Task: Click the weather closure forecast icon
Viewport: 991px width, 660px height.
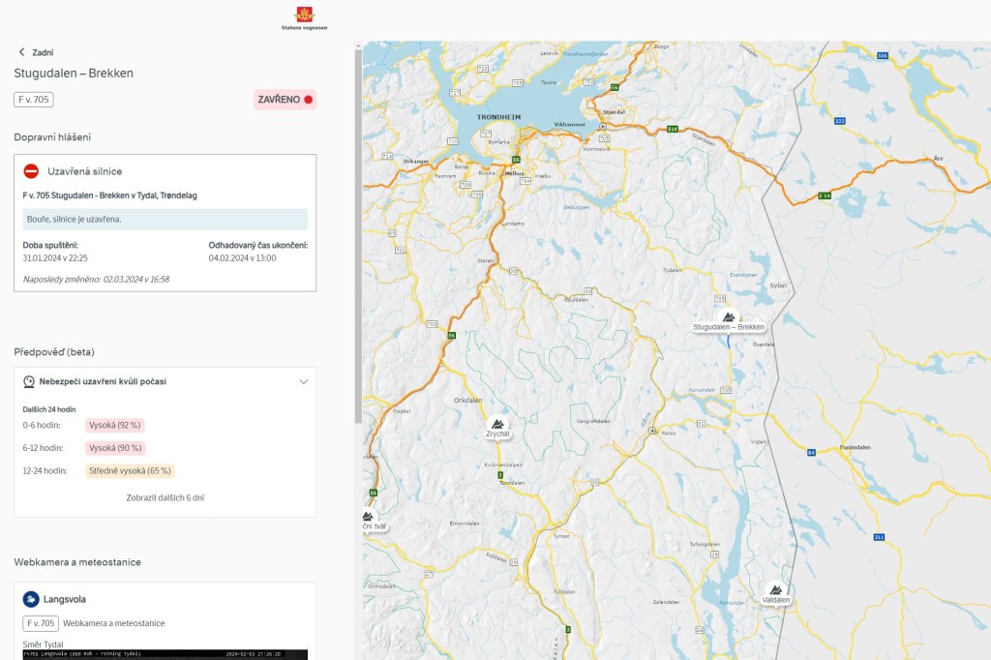Action: pyautogui.click(x=29, y=381)
